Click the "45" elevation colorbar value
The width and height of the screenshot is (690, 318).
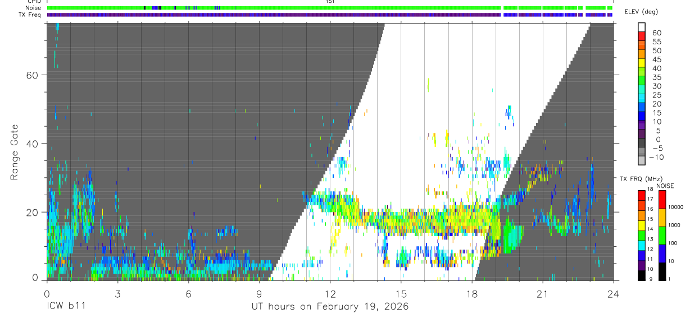pos(656,59)
